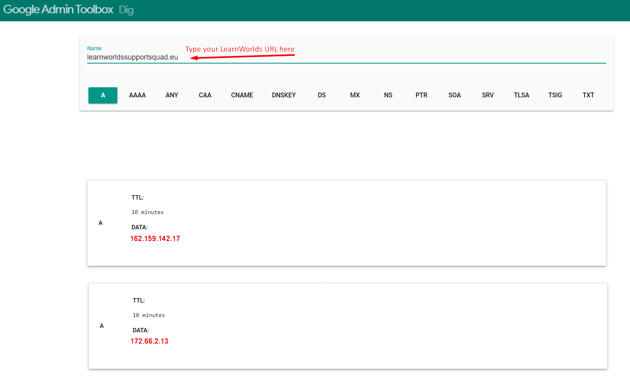Click the DATA: label above 162.159.142.17
Screen dimensions: 630x381
140,227
